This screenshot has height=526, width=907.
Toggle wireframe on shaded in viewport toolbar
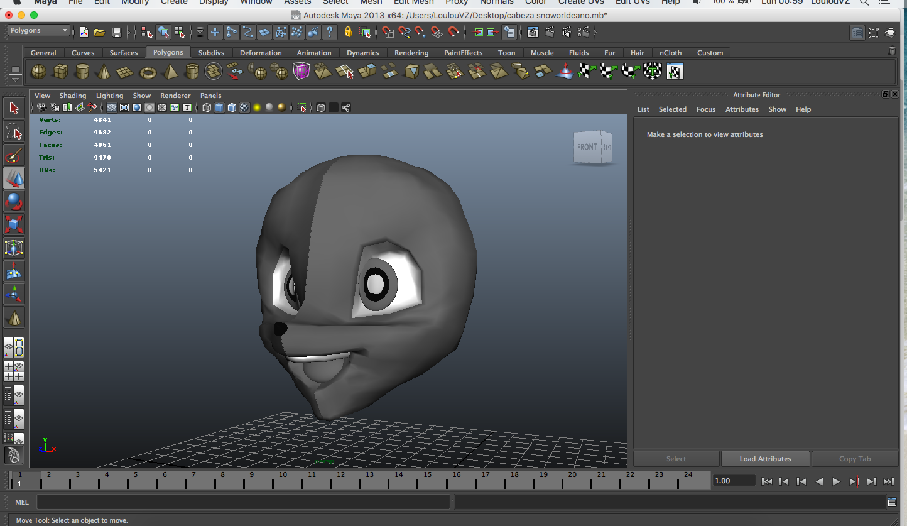coord(232,107)
